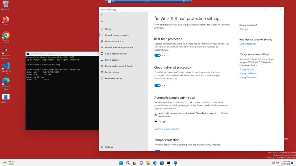
Task: Select the Firewall & network protection icon
Action: tap(102, 47)
